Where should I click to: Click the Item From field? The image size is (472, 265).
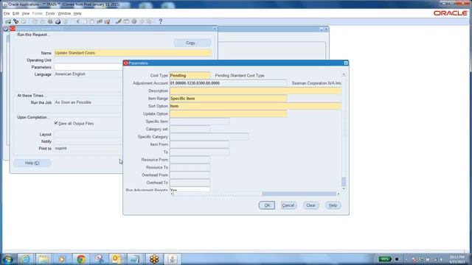click(200, 144)
